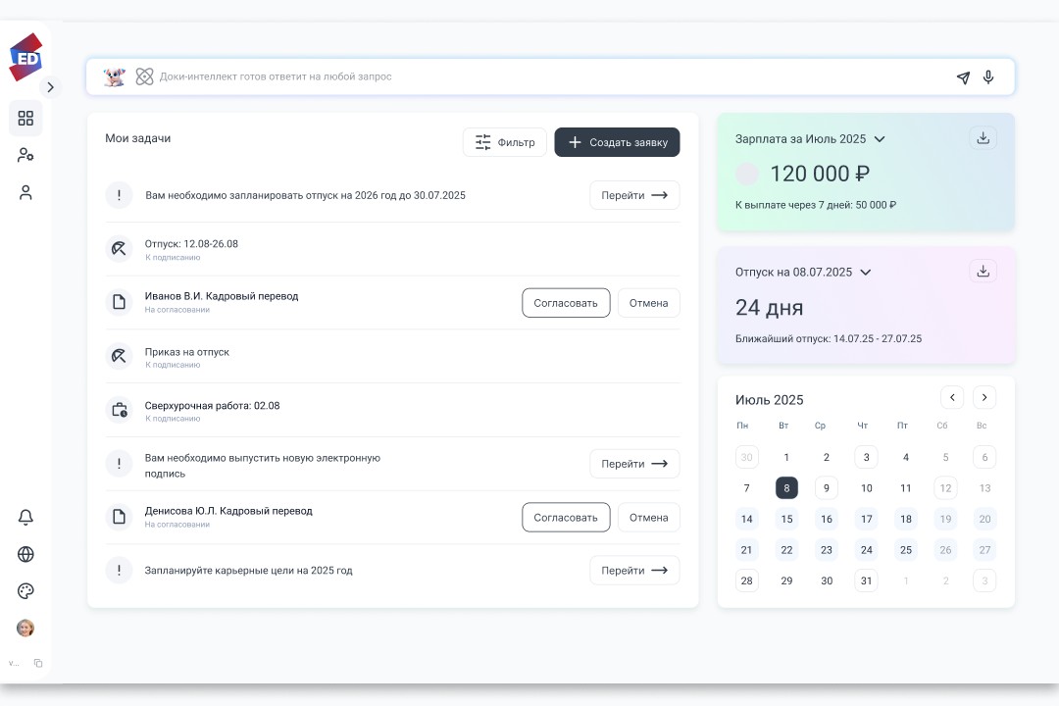Click the user settings icon in sidebar
This screenshot has width=1059, height=706.
point(25,155)
